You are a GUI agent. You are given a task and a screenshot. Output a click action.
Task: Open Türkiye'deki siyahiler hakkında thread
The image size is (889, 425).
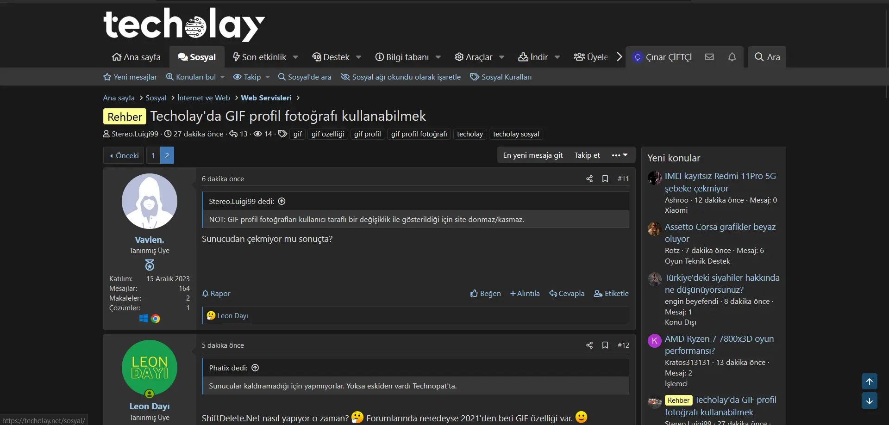pyautogui.click(x=722, y=283)
